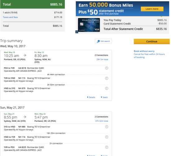The image size is (171, 156).
Task: Click the info icon for SYD to HND flight
Action: click(107, 127)
